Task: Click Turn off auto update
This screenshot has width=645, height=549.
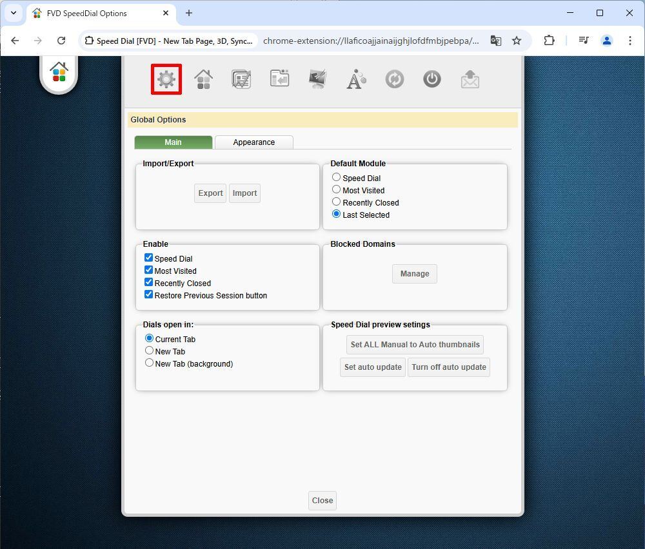Action: tap(449, 367)
